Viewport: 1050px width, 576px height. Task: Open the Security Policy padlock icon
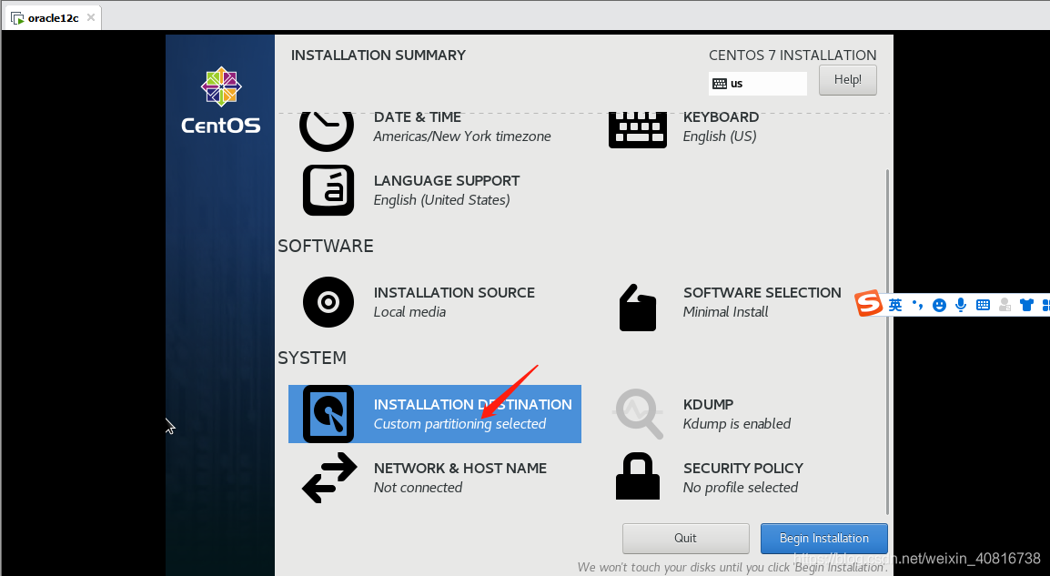click(638, 476)
